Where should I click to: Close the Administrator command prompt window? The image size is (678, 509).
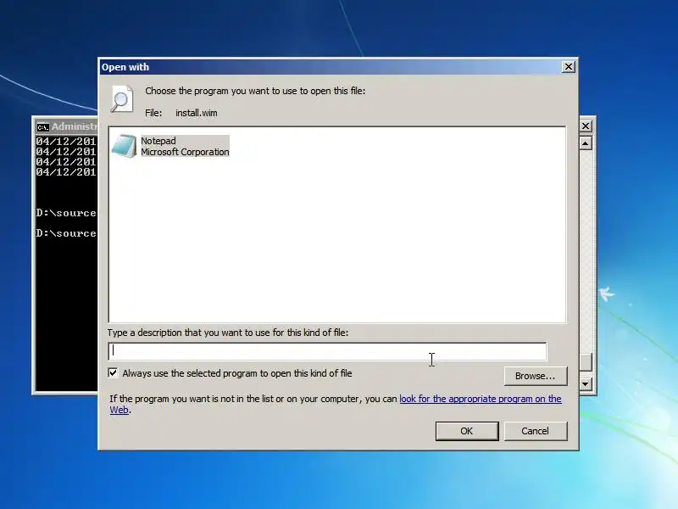click(586, 126)
